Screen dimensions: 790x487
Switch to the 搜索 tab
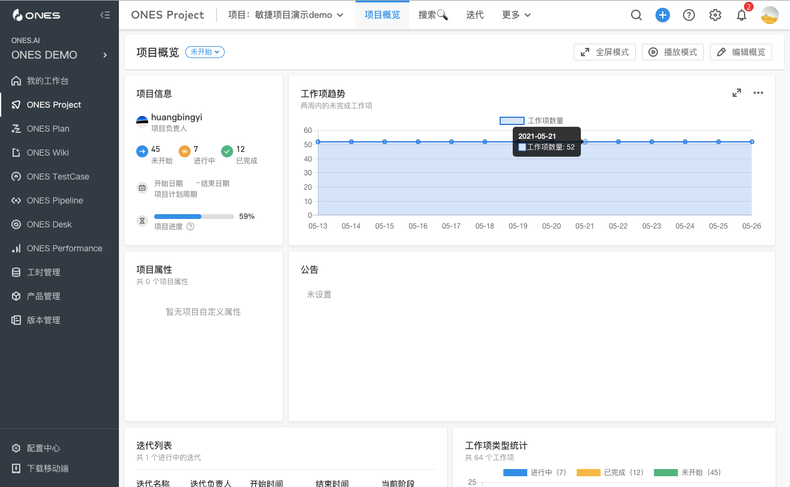[x=431, y=15]
